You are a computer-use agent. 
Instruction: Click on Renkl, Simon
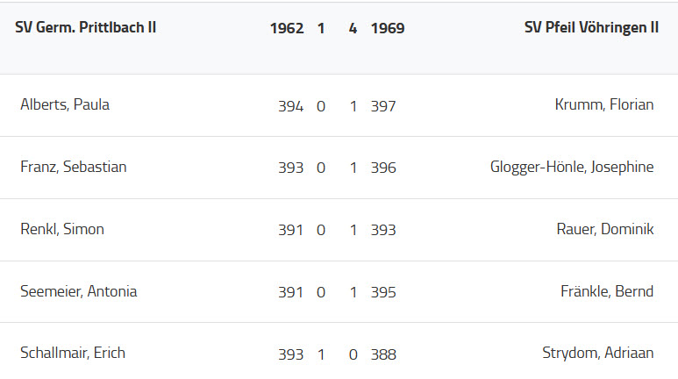click(x=62, y=229)
